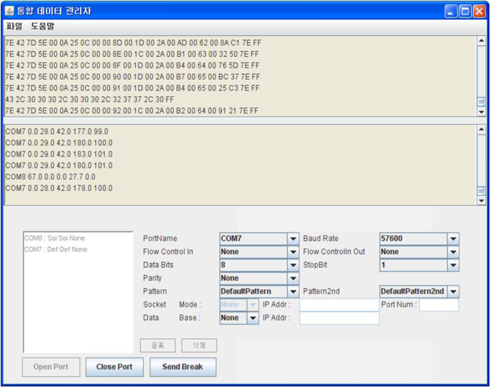Open the Flow Control In dropdown
Image resolution: width=490 pixels, height=387 pixels.
[x=293, y=252]
